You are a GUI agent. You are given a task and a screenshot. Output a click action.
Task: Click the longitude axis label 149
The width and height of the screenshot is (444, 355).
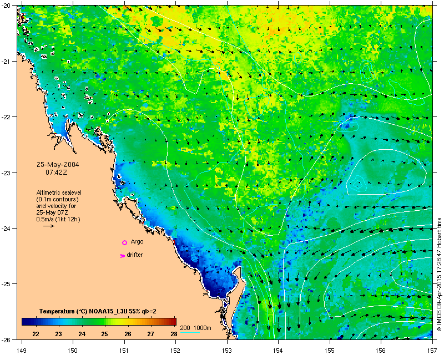click(x=22, y=351)
